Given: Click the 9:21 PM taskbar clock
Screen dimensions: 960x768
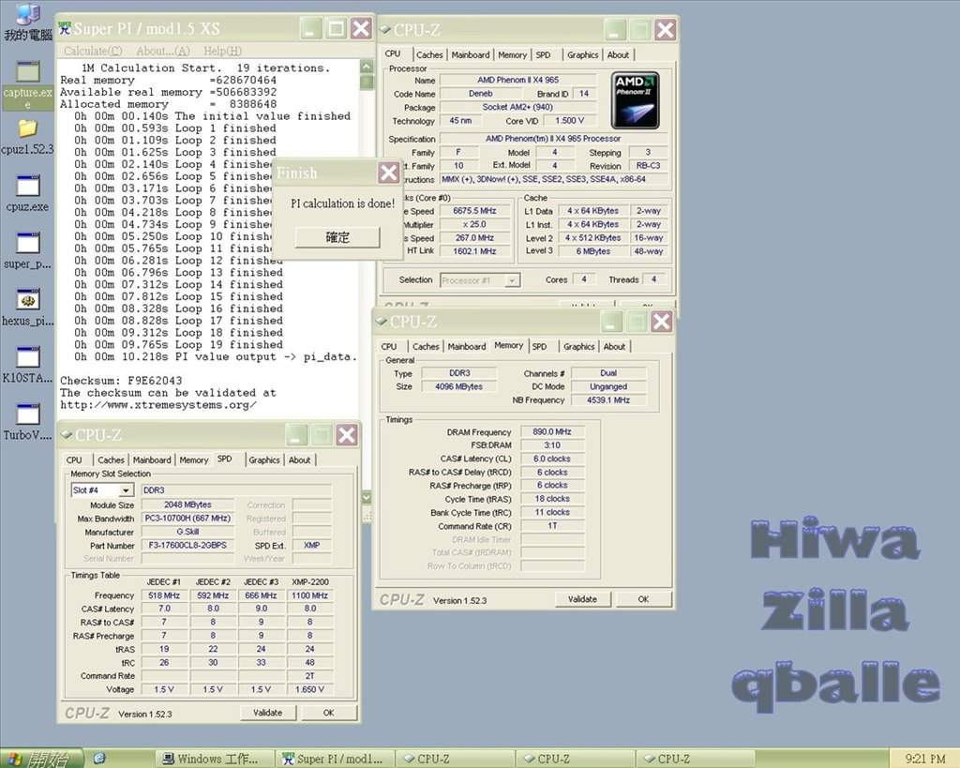Looking at the screenshot, I should point(925,759).
